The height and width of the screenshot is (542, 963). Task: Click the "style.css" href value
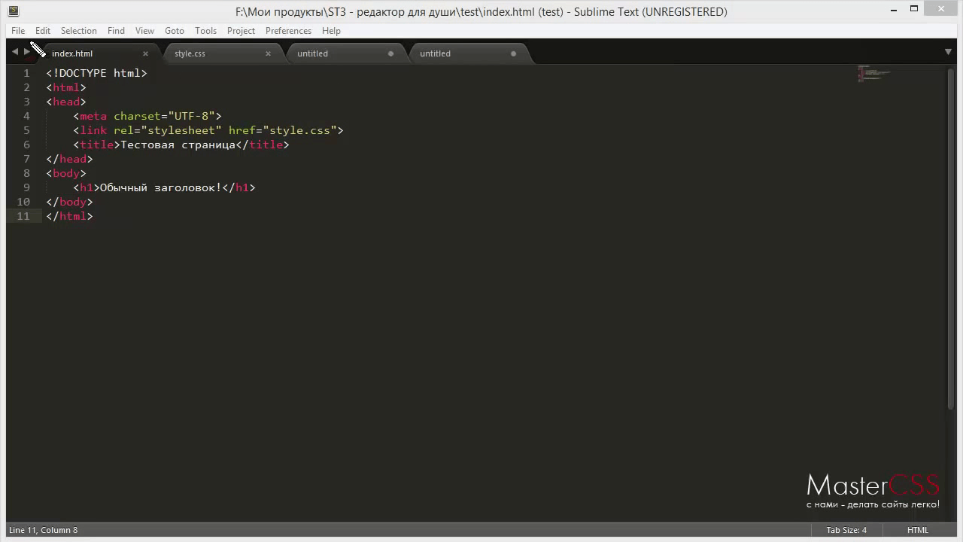[x=299, y=130]
